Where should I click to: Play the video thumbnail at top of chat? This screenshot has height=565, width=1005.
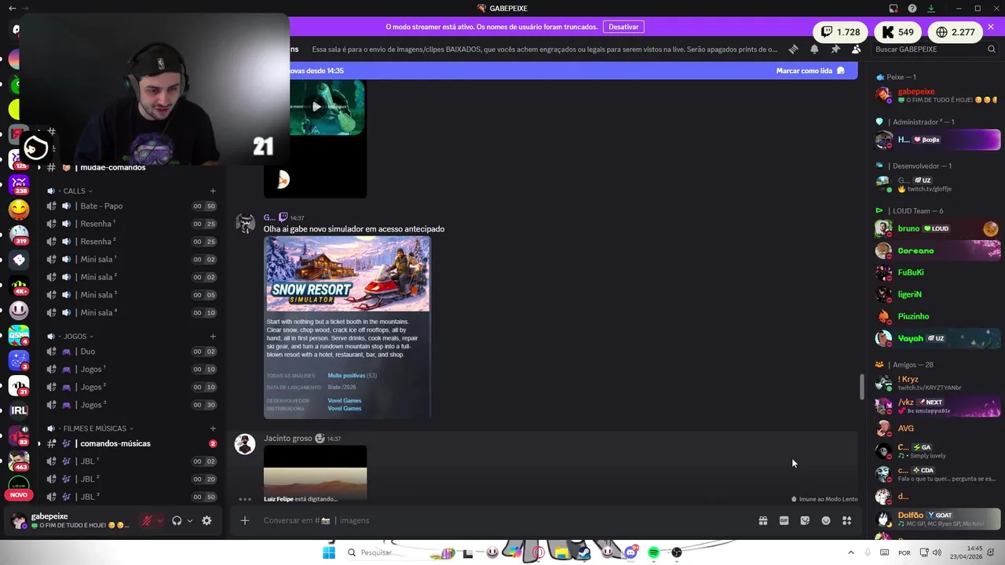pos(316,107)
